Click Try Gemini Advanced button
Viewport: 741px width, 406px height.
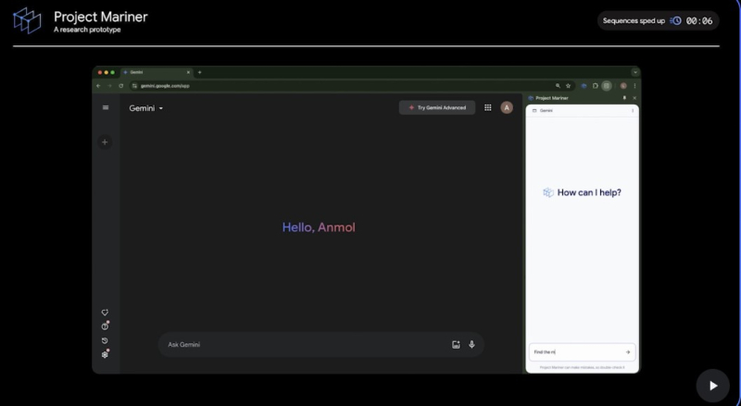pyautogui.click(x=437, y=108)
